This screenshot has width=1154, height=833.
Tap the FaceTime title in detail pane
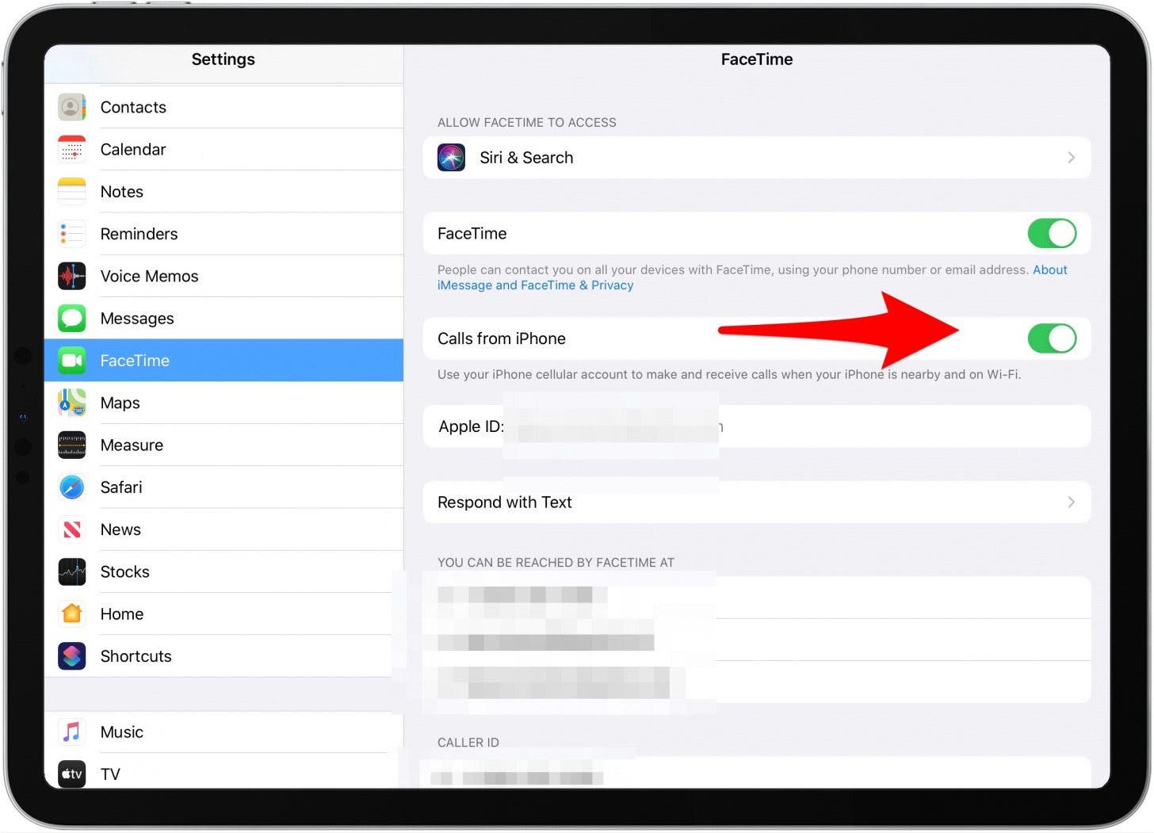pyautogui.click(x=757, y=59)
